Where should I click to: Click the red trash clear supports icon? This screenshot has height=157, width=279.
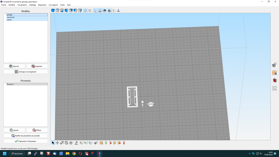124,143
